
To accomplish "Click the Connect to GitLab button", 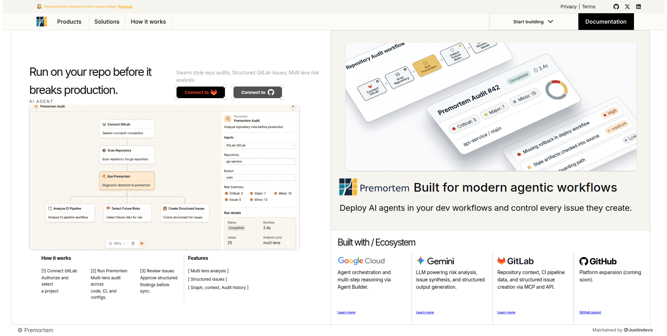I will click(x=201, y=92).
